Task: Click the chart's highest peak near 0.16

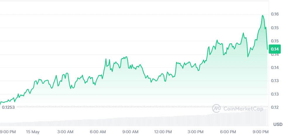Action: click(263, 15)
